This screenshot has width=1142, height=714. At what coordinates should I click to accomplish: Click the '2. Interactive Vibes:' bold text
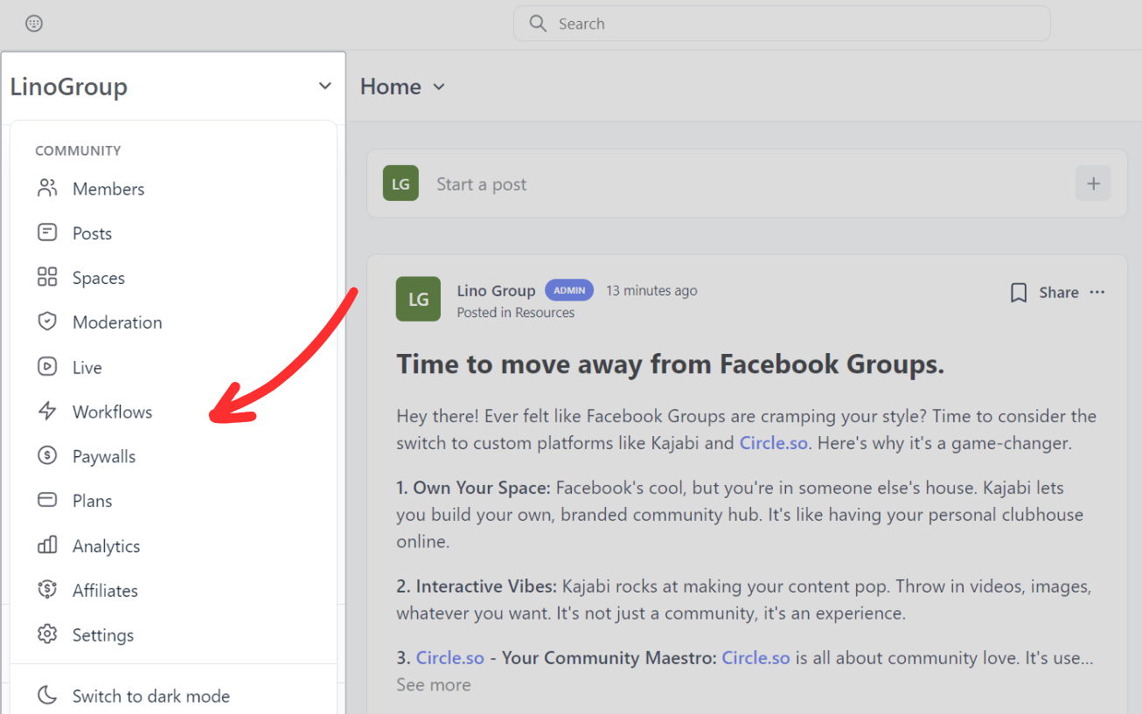[x=477, y=586]
